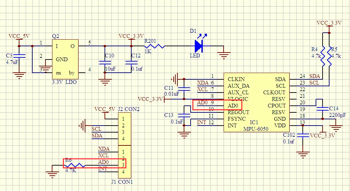Select the ground symbol below C3

[19, 75]
